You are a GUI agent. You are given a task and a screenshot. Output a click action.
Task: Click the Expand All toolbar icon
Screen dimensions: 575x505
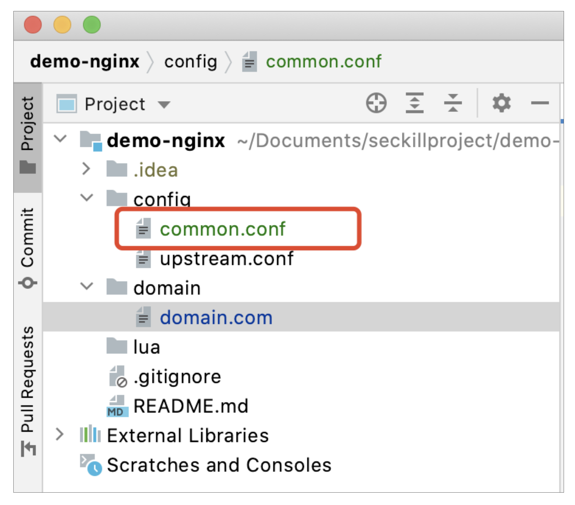[414, 103]
